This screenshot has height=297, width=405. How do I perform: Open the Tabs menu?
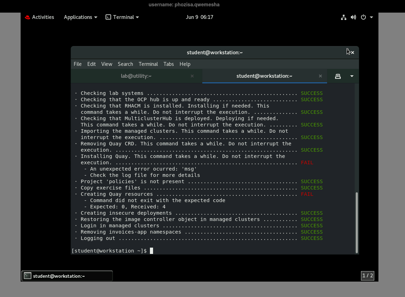pos(168,64)
